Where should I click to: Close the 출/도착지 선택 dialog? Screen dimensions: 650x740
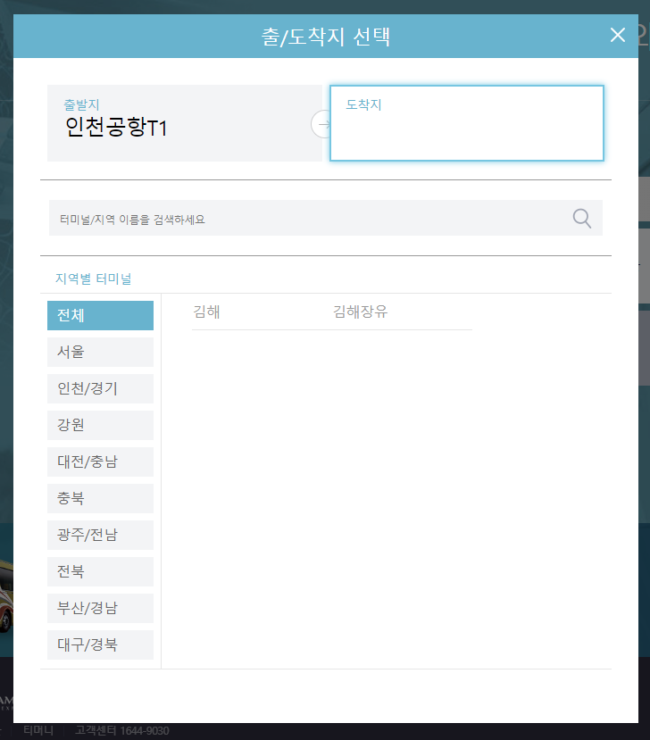[618, 35]
